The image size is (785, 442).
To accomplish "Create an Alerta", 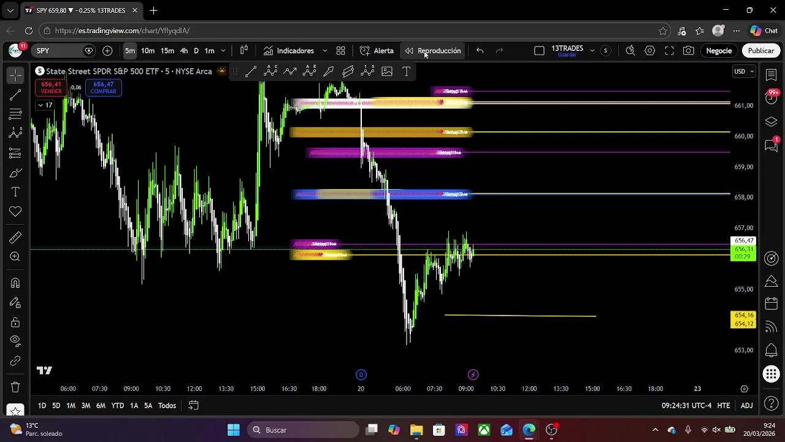I will pyautogui.click(x=377, y=50).
